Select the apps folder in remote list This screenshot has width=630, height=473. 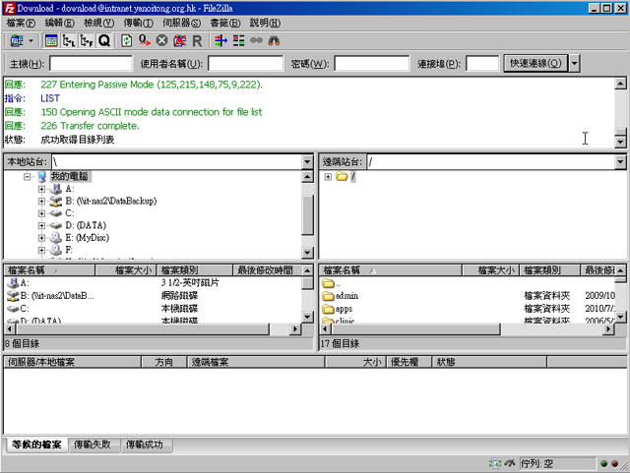point(344,309)
